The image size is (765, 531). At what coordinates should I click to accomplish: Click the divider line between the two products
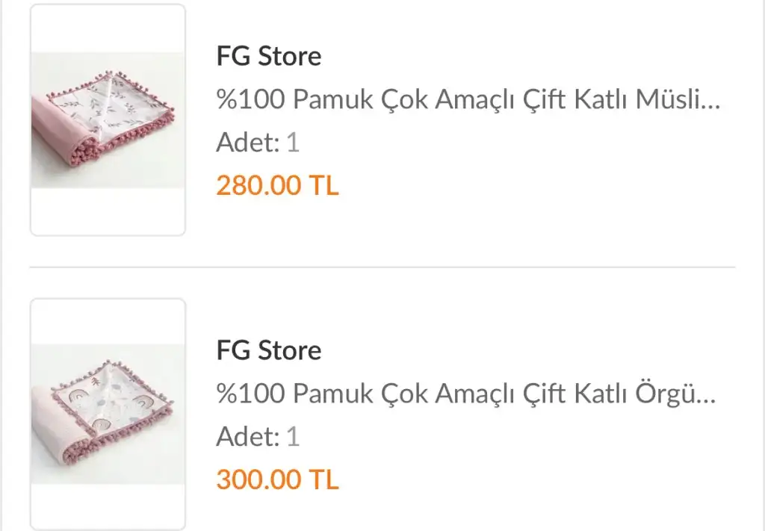pos(382,267)
